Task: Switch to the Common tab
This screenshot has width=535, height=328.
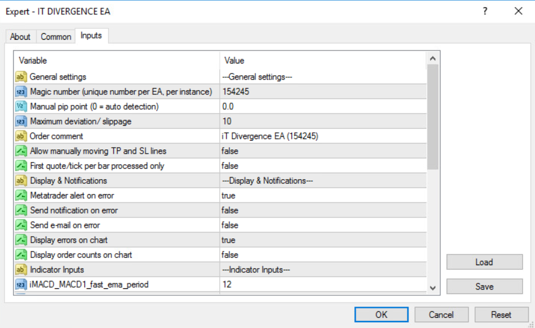Action: pos(56,37)
